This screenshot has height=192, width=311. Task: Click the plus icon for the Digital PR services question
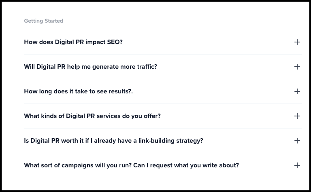pyautogui.click(x=297, y=116)
